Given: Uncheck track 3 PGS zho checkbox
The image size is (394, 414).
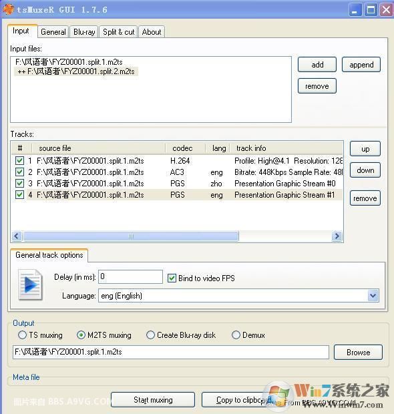Looking at the screenshot, I should pos(19,183).
